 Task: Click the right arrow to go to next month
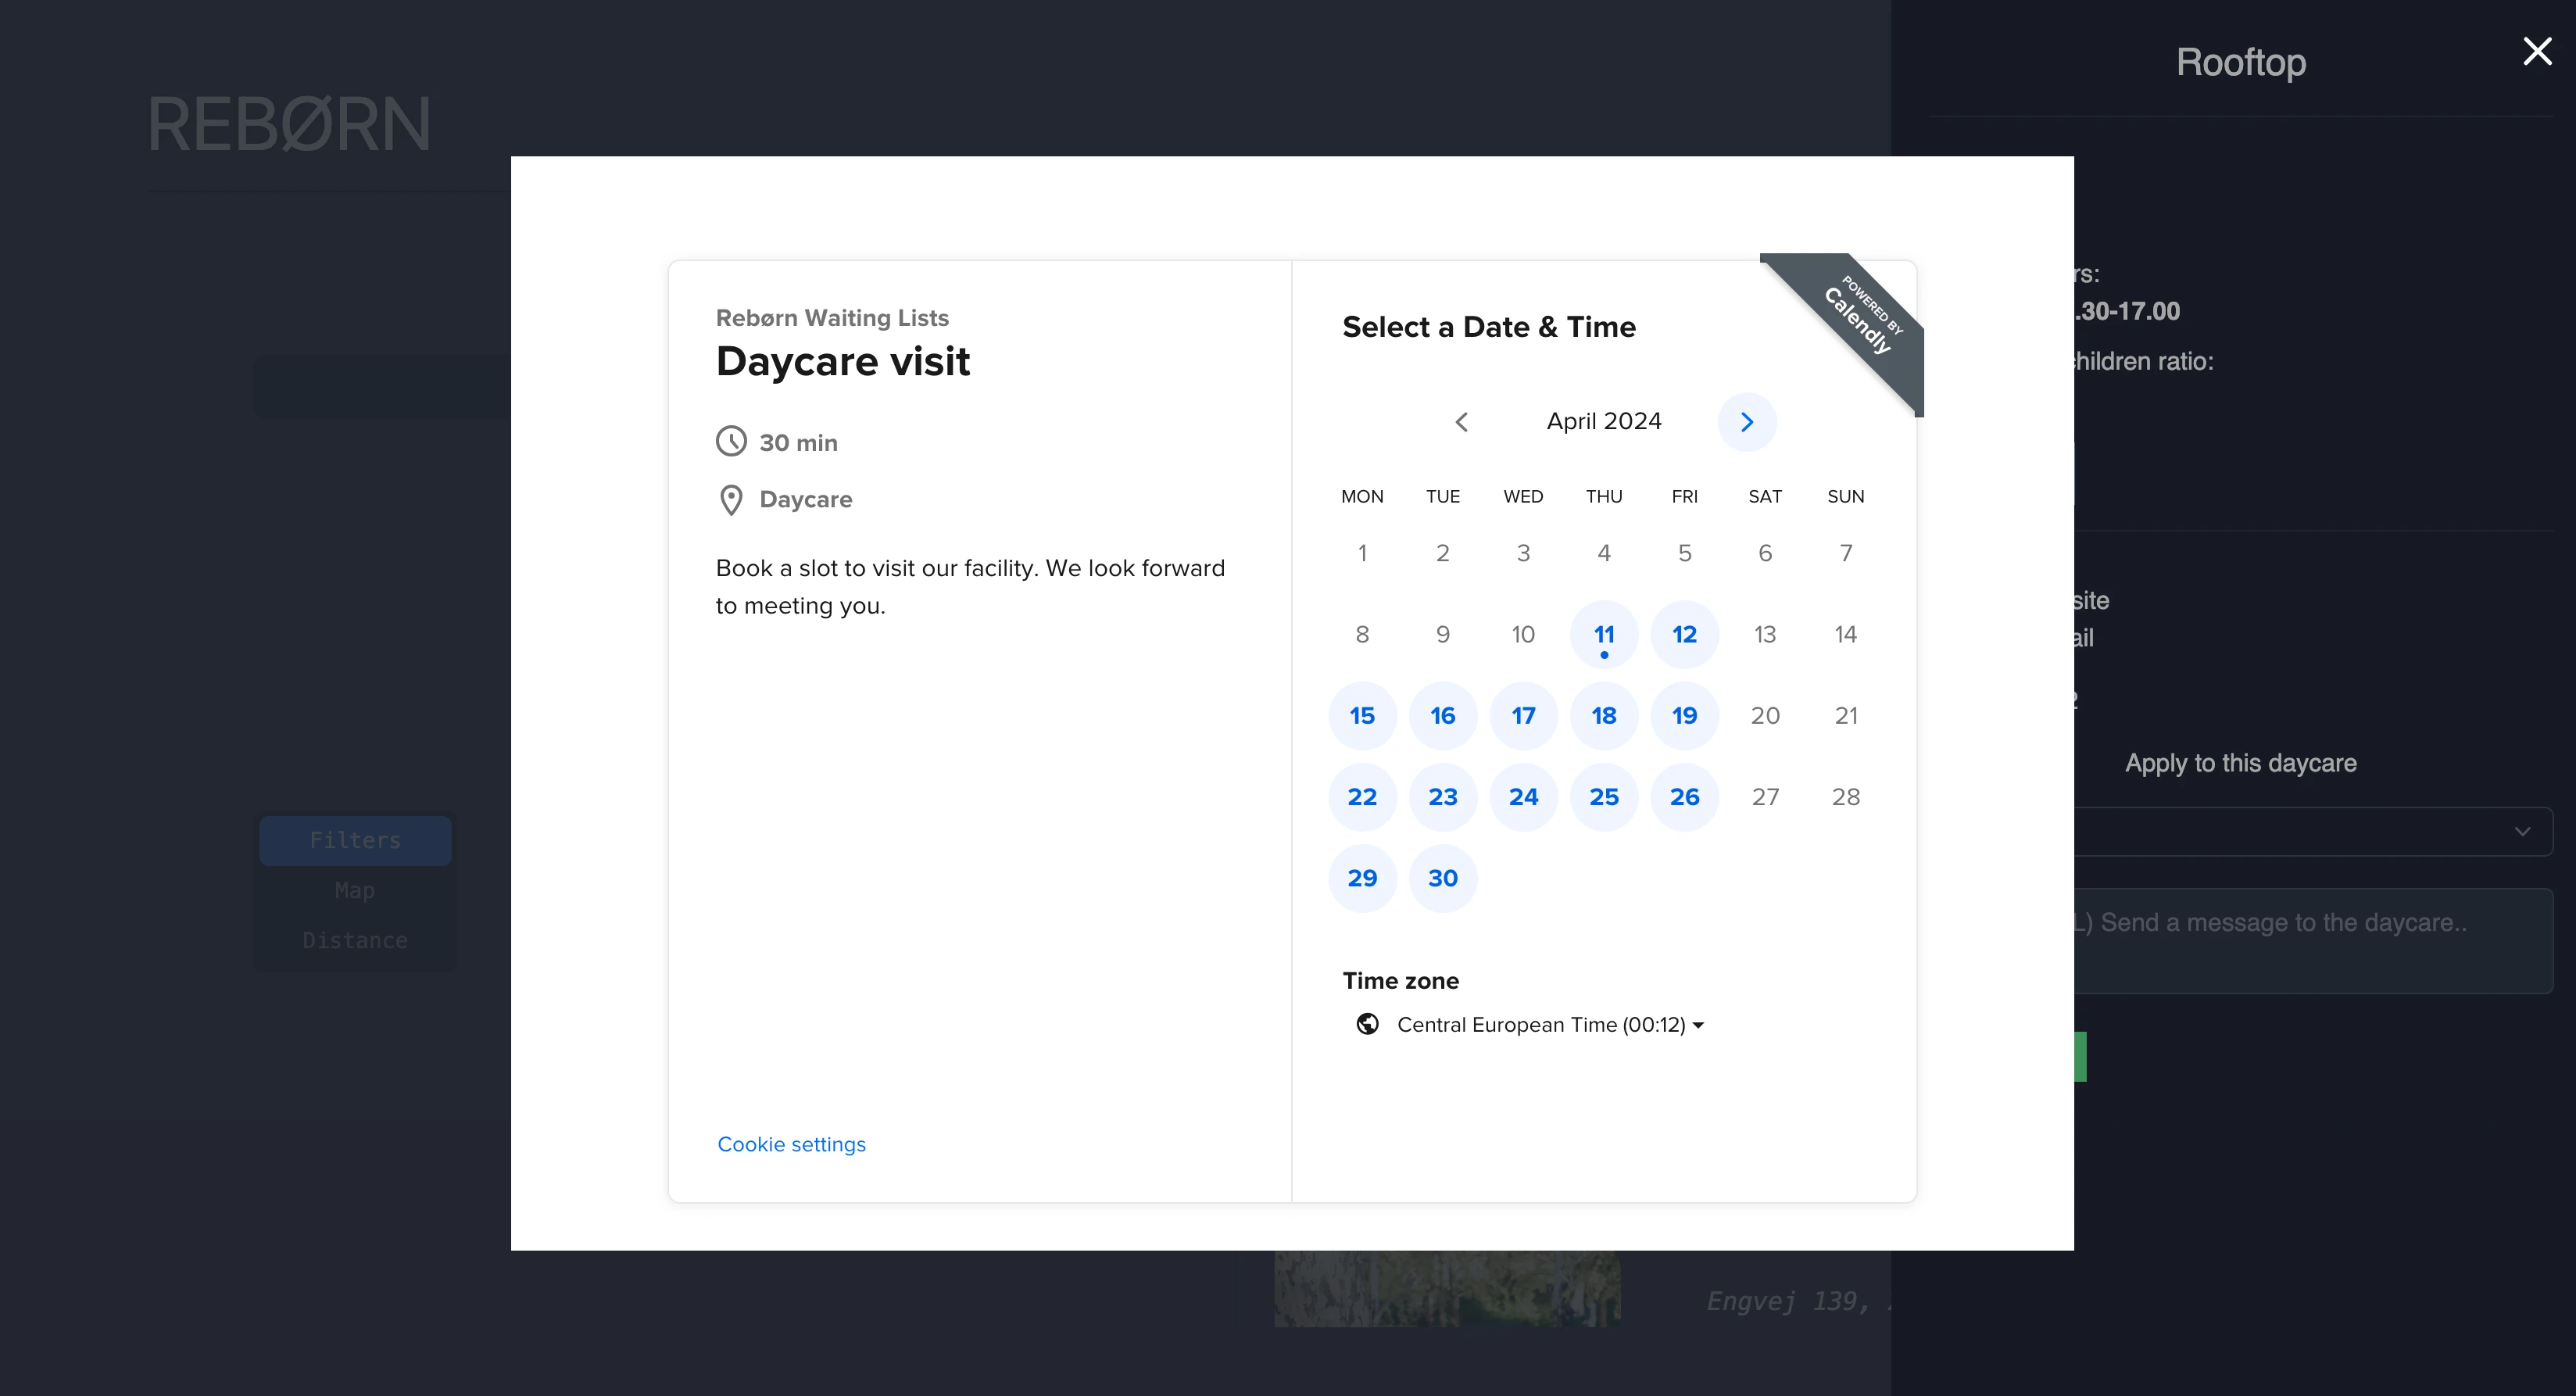pos(1746,421)
